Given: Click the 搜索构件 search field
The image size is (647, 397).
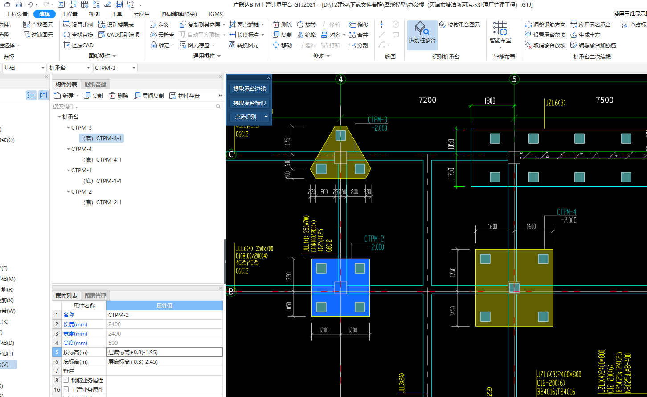Looking at the screenshot, I should pyautogui.click(x=137, y=106).
